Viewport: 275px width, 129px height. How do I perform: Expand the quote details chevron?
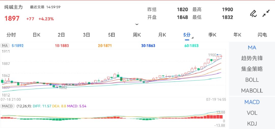pyautogui.click(x=137, y=24)
